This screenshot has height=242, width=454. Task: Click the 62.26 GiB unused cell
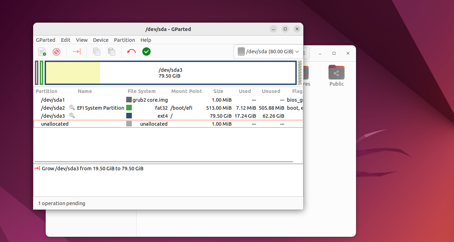273,116
